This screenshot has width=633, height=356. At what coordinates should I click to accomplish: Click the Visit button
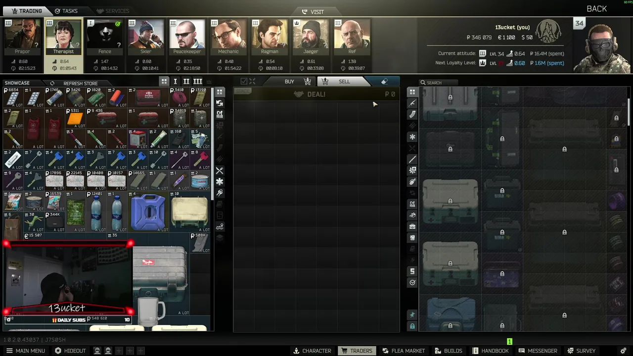(x=313, y=12)
